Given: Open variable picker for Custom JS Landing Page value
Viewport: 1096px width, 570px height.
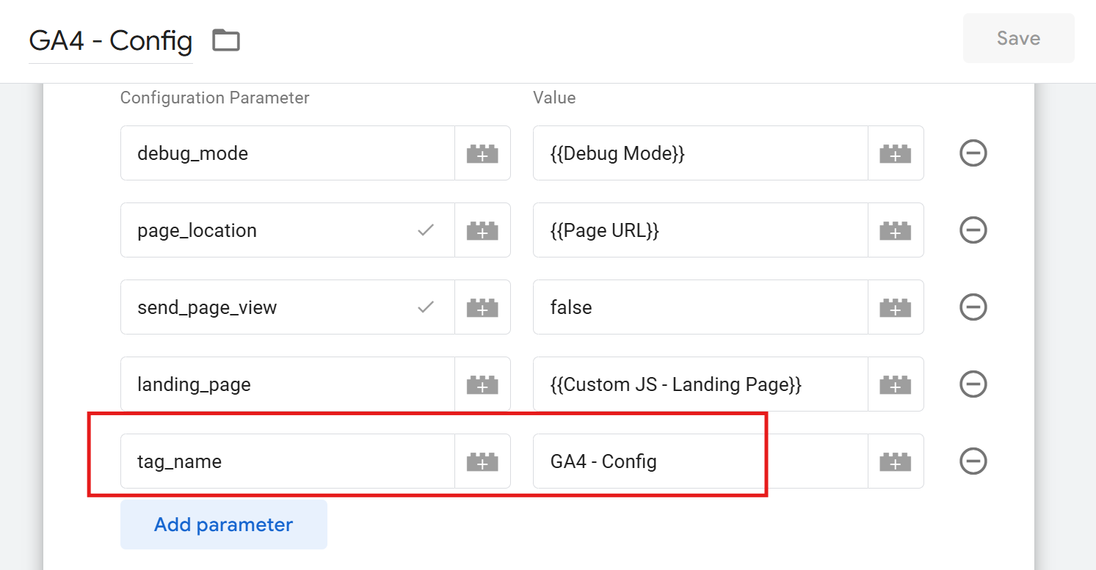Looking at the screenshot, I should coord(896,384).
